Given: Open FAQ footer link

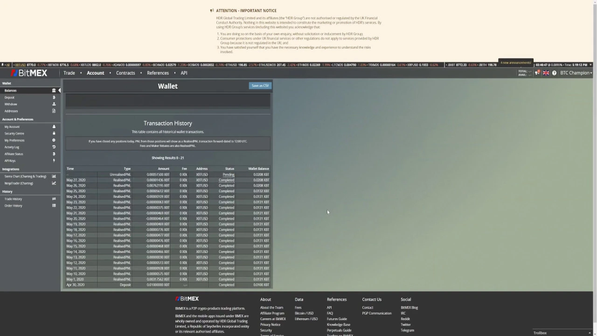Looking at the screenshot, I should tap(330, 313).
